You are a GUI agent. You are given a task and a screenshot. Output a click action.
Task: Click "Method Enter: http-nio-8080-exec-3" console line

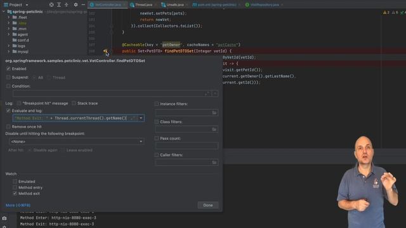(x=58, y=218)
